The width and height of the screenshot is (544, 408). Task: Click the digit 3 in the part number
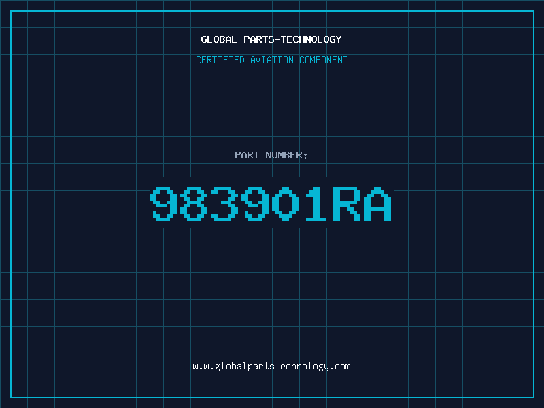[224, 203]
